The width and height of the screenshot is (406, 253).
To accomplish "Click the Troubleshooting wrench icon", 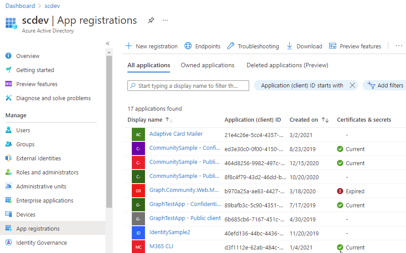I will [230, 46].
